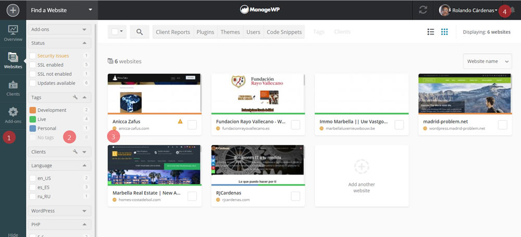Select the madrid-problem.net website checkbox
The width and height of the screenshot is (521, 237).
502,125
